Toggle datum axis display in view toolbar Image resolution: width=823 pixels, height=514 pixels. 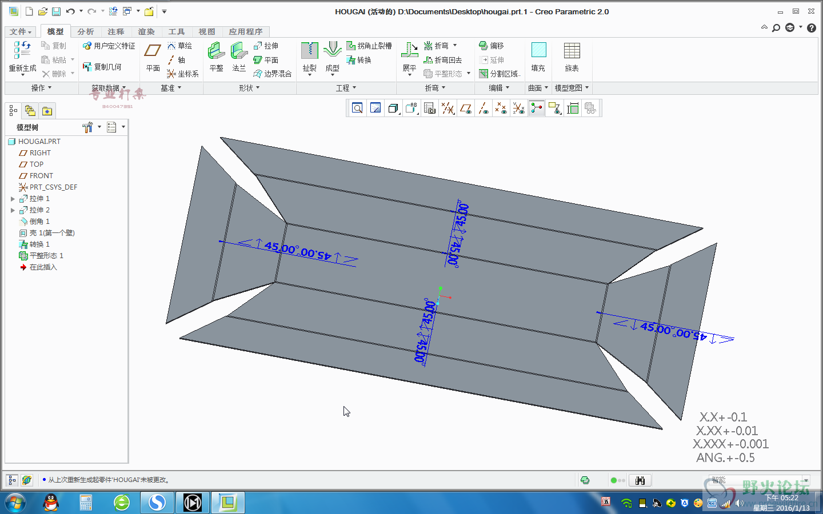(x=484, y=108)
